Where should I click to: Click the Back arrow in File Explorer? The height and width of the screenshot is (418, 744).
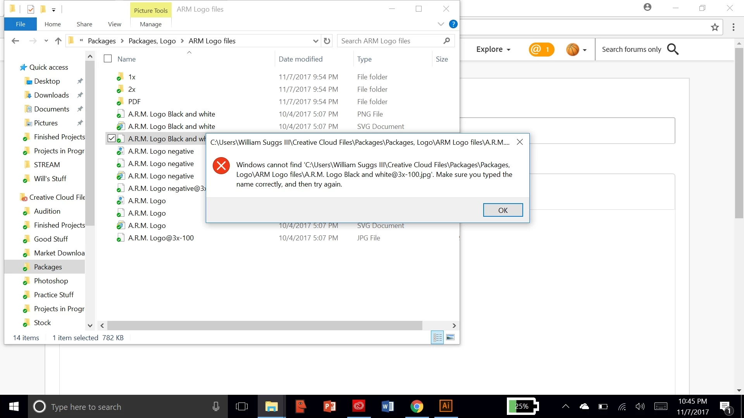pyautogui.click(x=15, y=41)
